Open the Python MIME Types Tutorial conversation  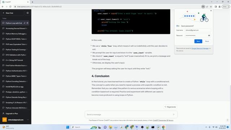click(15, 76)
